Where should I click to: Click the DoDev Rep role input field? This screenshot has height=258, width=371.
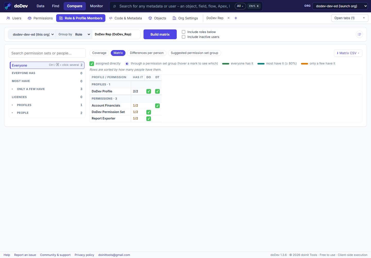point(116,34)
